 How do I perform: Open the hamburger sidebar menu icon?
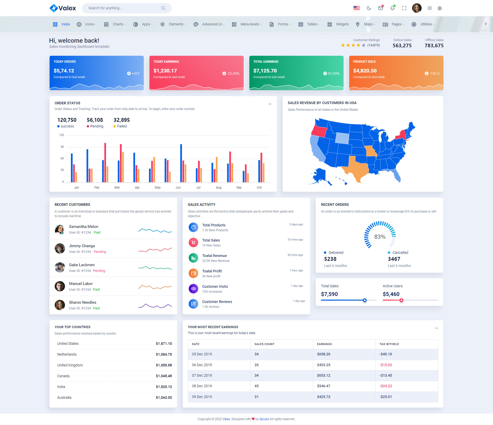[x=430, y=8]
